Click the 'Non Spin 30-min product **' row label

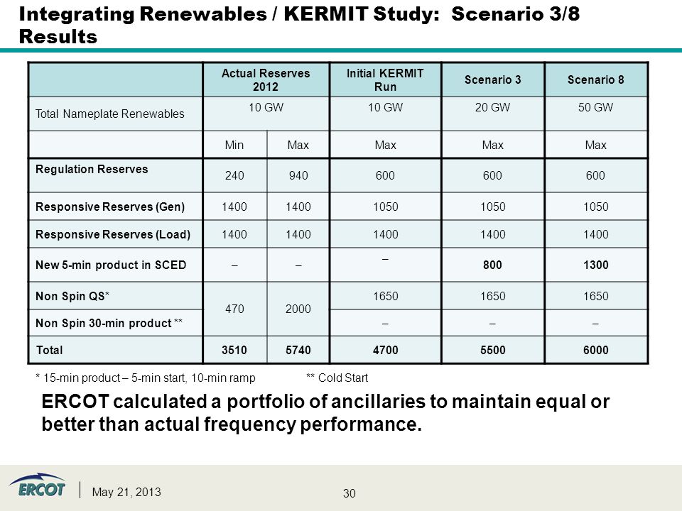tap(109, 324)
